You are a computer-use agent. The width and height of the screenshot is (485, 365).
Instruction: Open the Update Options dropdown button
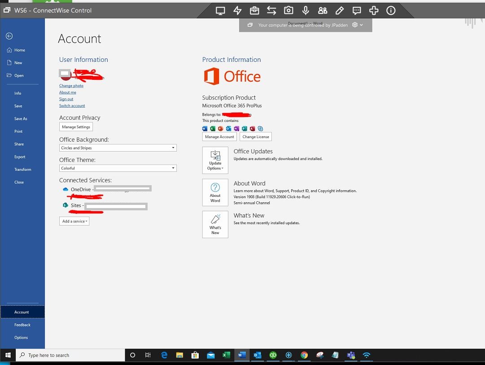click(215, 161)
